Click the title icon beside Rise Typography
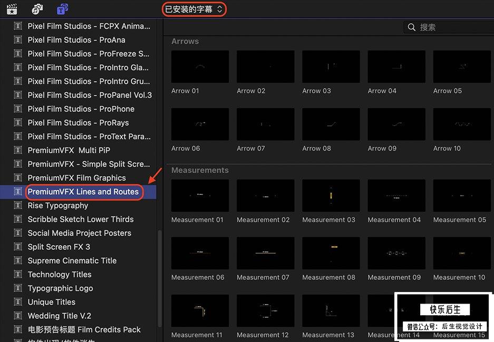 point(18,205)
